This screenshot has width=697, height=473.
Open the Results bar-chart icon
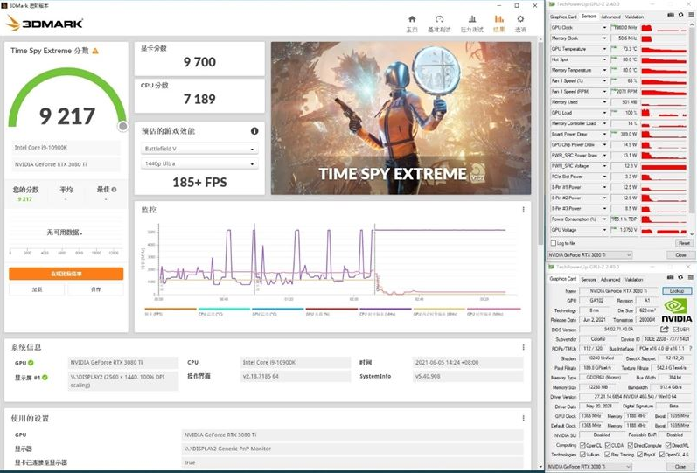(x=498, y=21)
